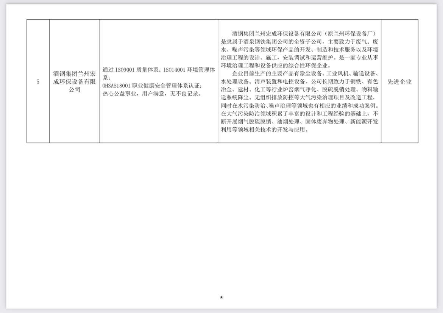
Task: Click the final line 利用等领域相关技术的开发与应用
Action: [264, 130]
